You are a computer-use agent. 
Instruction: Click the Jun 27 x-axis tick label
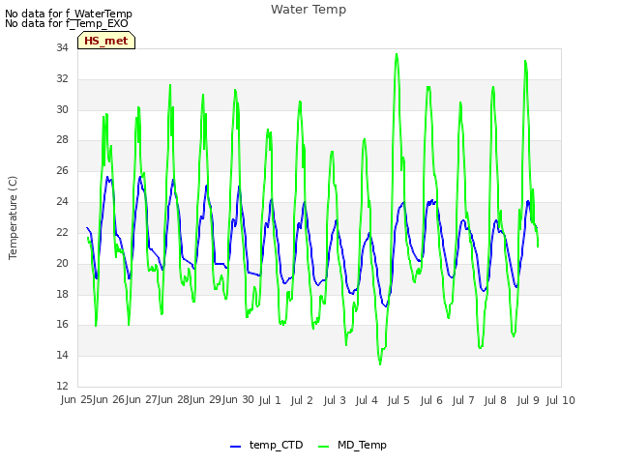pyautogui.click(x=142, y=399)
